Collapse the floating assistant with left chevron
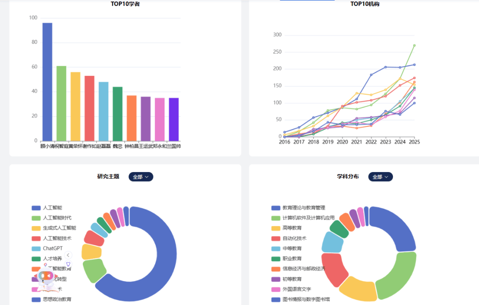Viewport: 479px width, 305px height. tap(68, 255)
